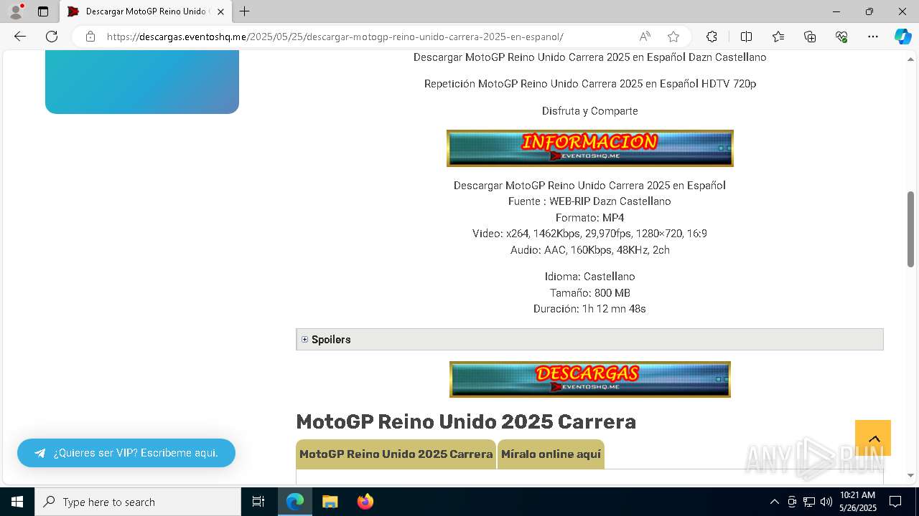Open File Explorer from taskbar

(330, 502)
